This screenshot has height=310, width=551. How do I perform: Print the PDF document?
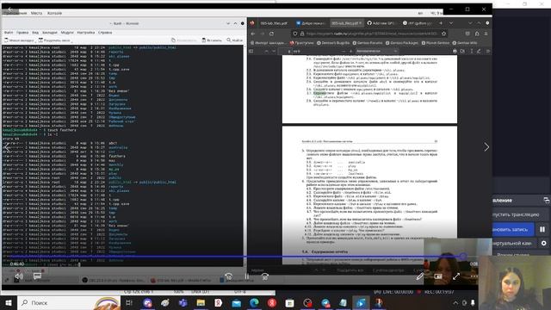pyautogui.click(x=455, y=52)
